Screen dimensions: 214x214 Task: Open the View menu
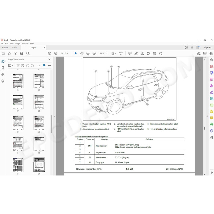pos(12,43)
